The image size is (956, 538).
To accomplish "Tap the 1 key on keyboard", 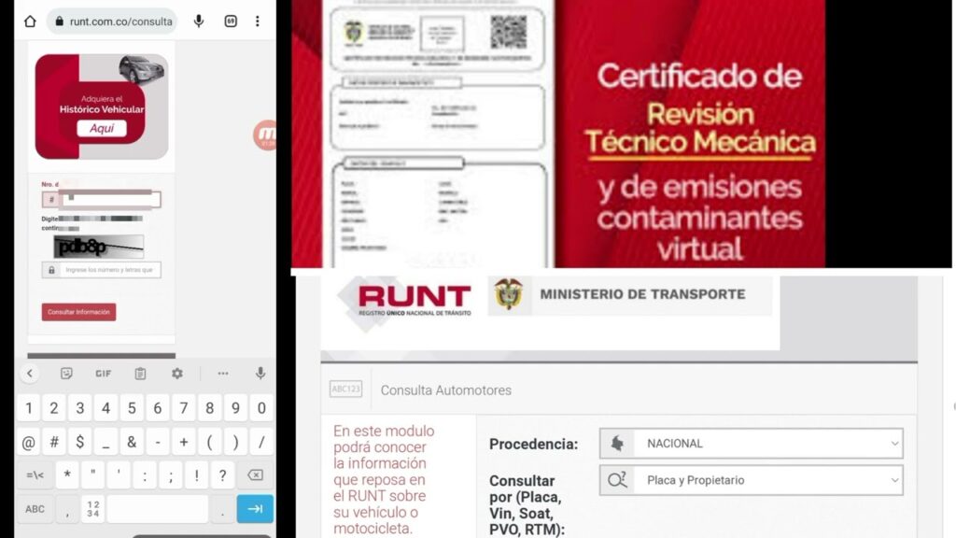I will click(28, 408).
